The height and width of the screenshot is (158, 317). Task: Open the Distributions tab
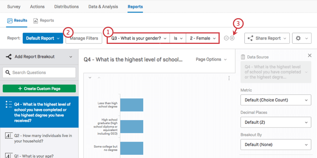click(x=66, y=7)
